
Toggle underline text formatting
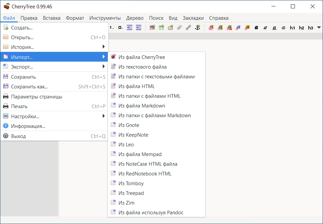[x=274, y=27]
